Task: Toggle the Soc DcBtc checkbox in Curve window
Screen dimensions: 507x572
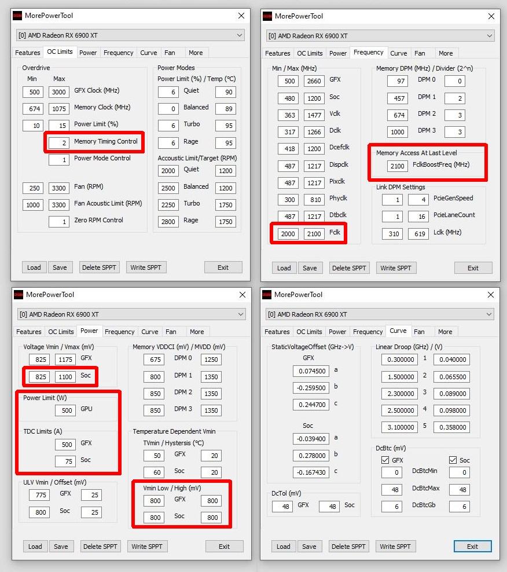Action: pyautogui.click(x=453, y=460)
